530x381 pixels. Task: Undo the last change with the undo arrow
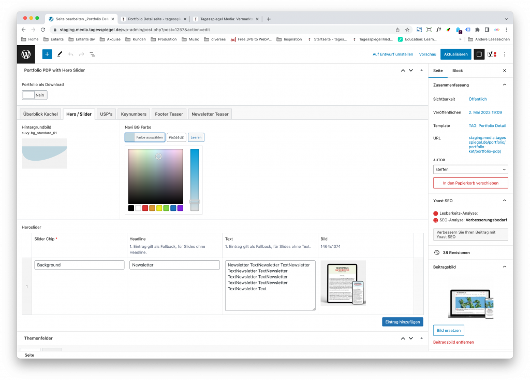coord(70,54)
